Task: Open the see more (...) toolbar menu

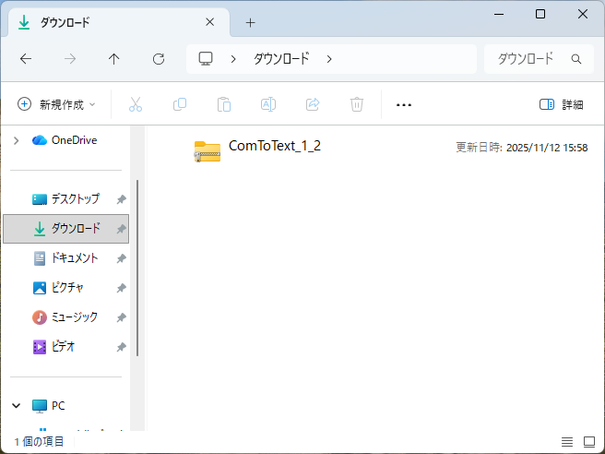Action: tap(403, 104)
